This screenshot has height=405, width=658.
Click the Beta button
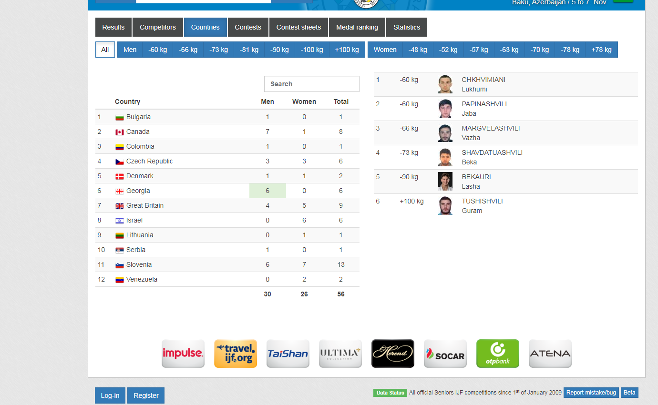coord(629,393)
